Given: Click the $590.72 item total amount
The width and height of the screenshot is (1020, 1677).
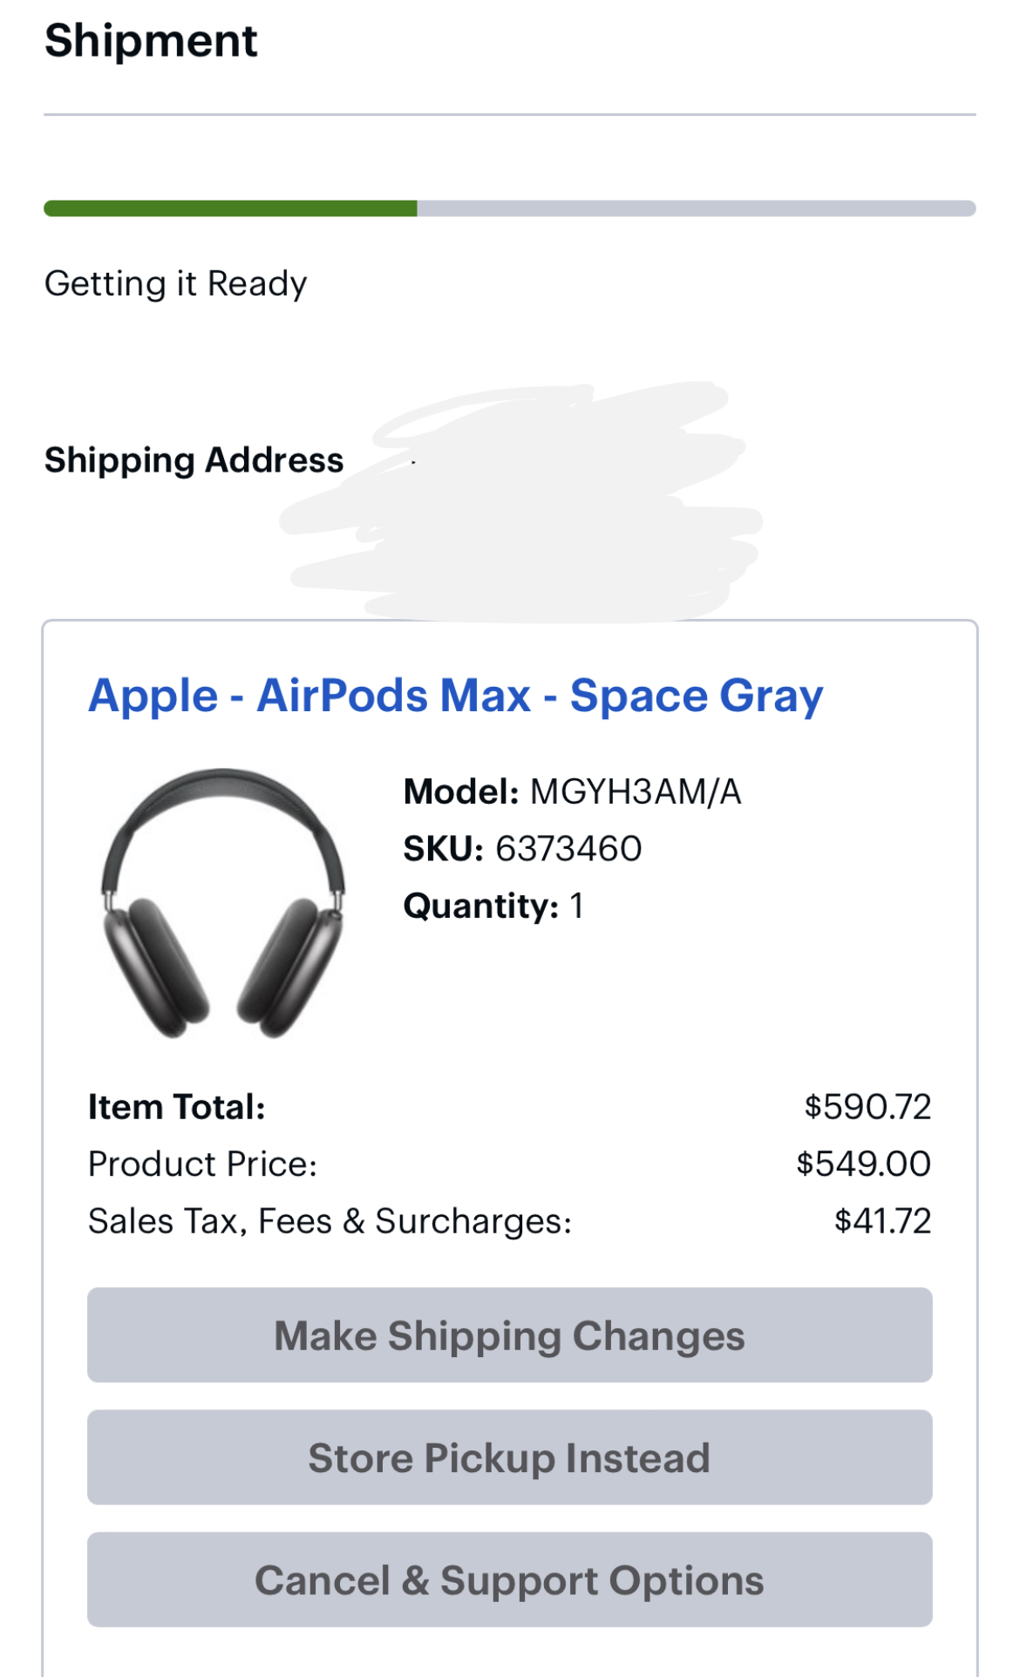Looking at the screenshot, I should (x=867, y=1107).
